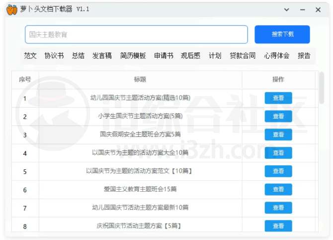This screenshot has height=240, width=333.
Task: Select the 范文 category tab
Action: (30, 56)
